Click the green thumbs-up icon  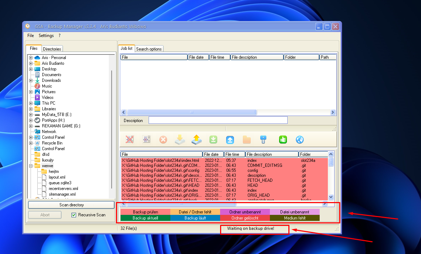click(283, 139)
